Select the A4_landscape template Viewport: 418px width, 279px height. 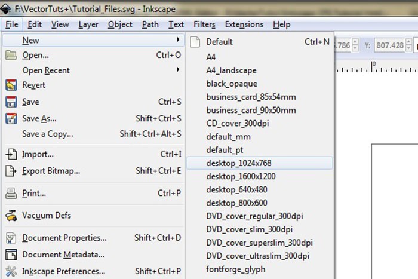[x=231, y=70]
